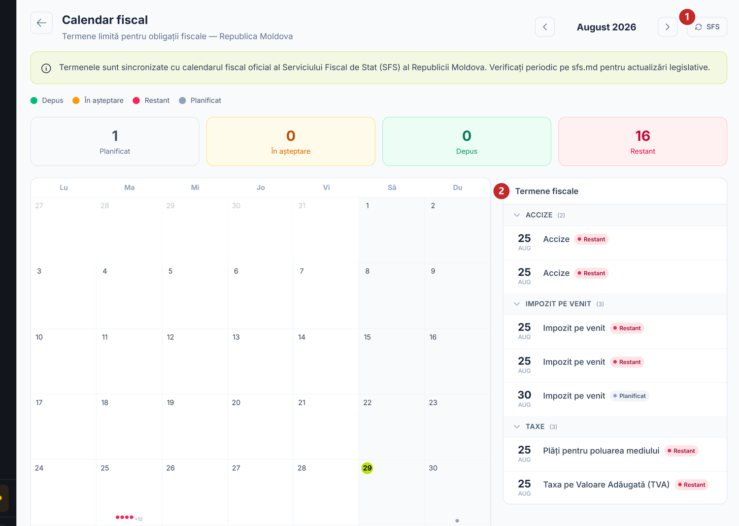Open the second Accize deadline entry
This screenshot has width=739, height=526.
pyautogui.click(x=615, y=277)
